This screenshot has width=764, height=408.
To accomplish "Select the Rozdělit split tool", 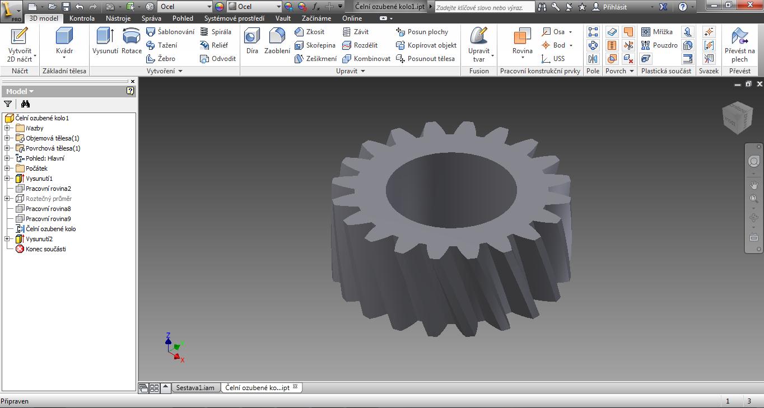I will (360, 45).
